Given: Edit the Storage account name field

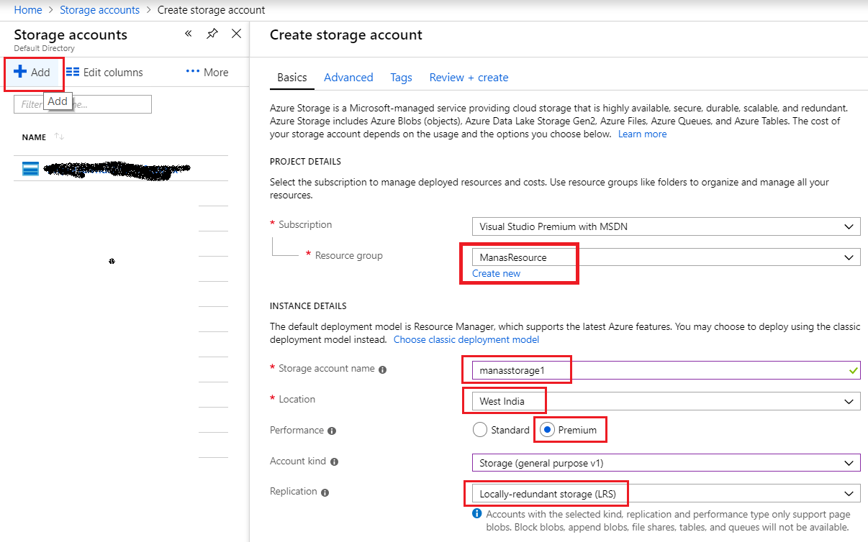Looking at the screenshot, I should (x=666, y=370).
